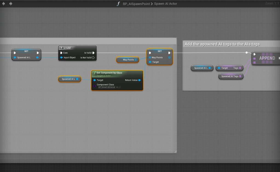Screen dimensions: 280x172
Task: Select the APPEND node
Action: pyautogui.click(x=267, y=58)
